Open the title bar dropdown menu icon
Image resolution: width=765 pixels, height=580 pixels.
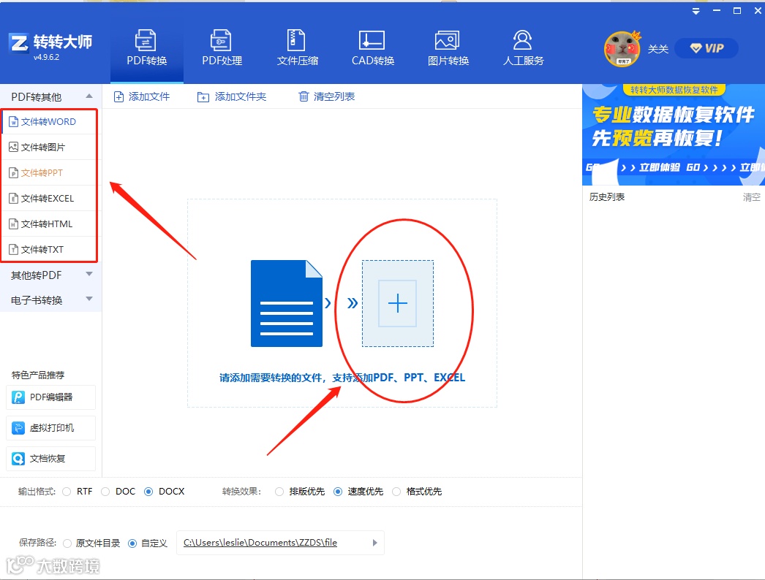pyautogui.click(x=696, y=11)
